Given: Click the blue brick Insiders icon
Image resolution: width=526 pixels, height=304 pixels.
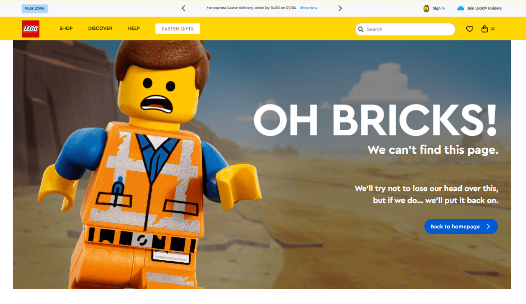Looking at the screenshot, I should point(461,8).
